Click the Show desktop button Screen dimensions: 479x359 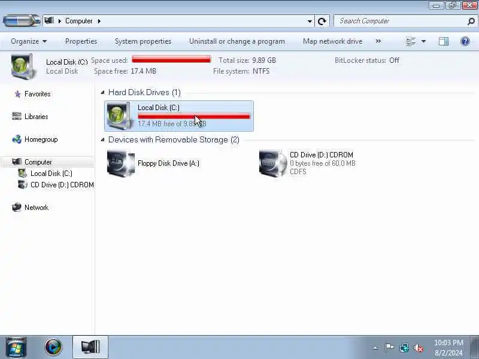tap(474, 347)
